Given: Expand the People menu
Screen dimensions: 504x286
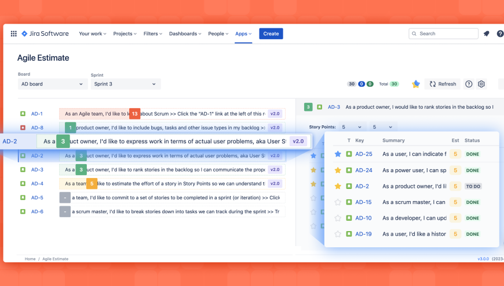Looking at the screenshot, I should 218,34.
